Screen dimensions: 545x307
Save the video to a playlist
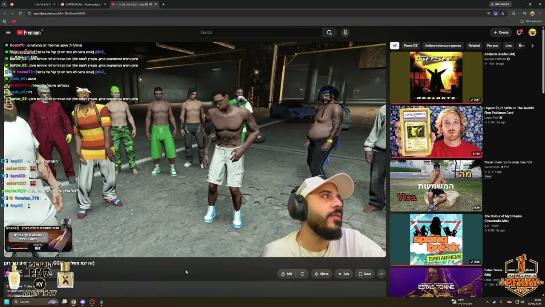pos(365,274)
